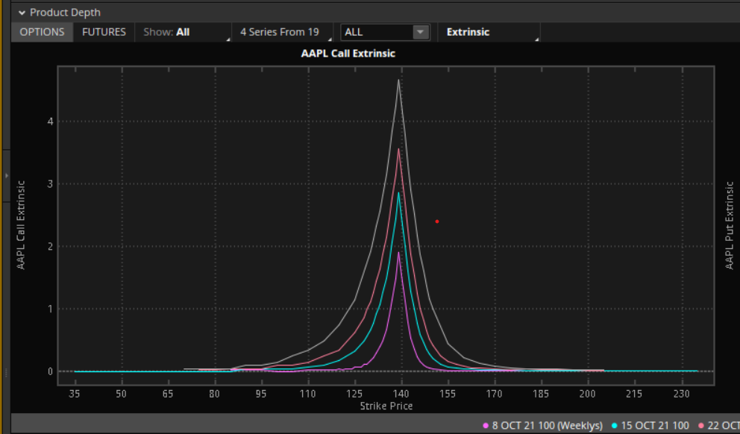Click the AAPL Call Extrinsic chart title
This screenshot has height=434, width=740.
[x=348, y=54]
